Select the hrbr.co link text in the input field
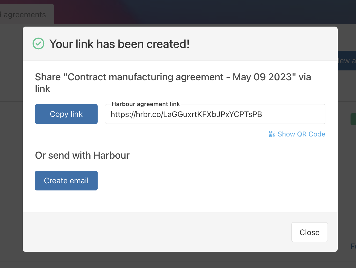The image size is (356, 268). click(186, 114)
